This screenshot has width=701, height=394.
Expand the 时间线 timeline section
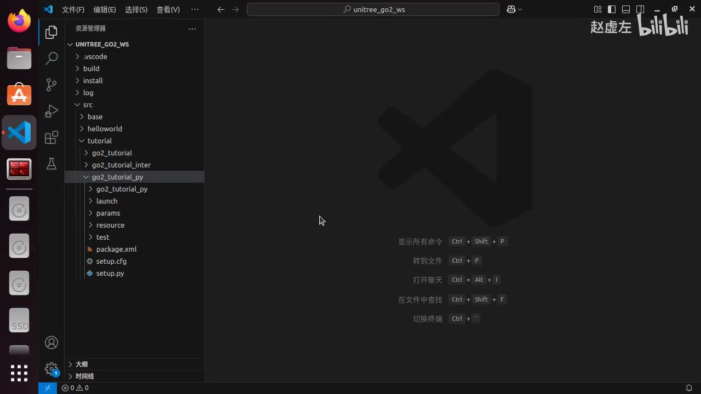click(x=134, y=376)
